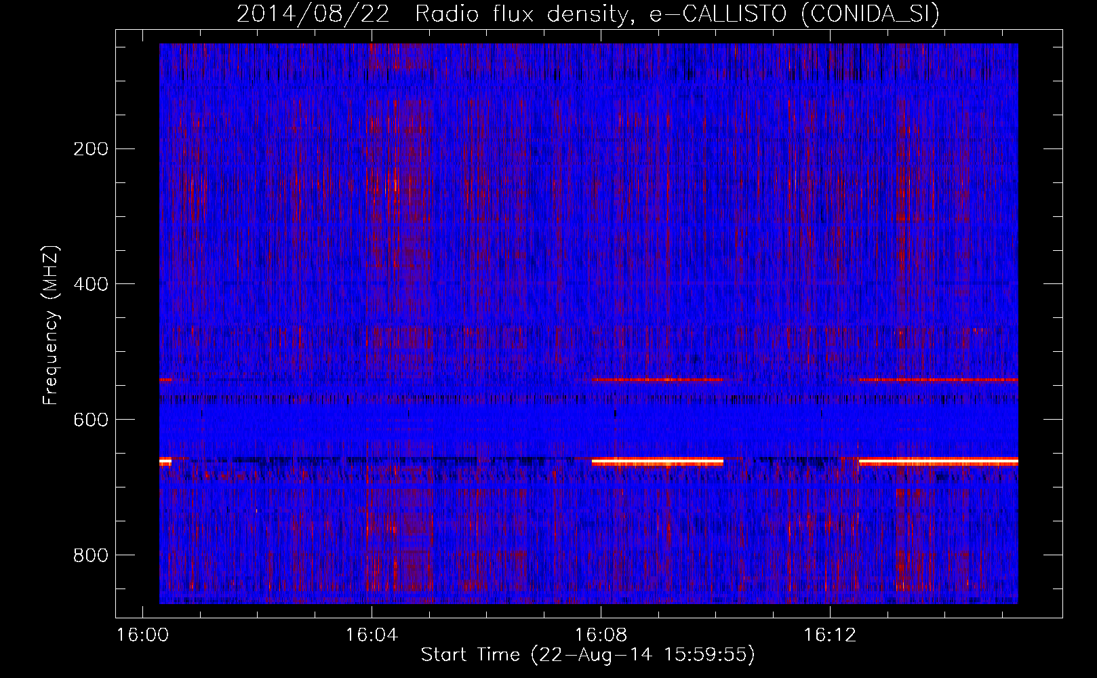This screenshot has height=678, width=1097.
Task: Click the '16:08' time tick label
Action: (x=601, y=635)
